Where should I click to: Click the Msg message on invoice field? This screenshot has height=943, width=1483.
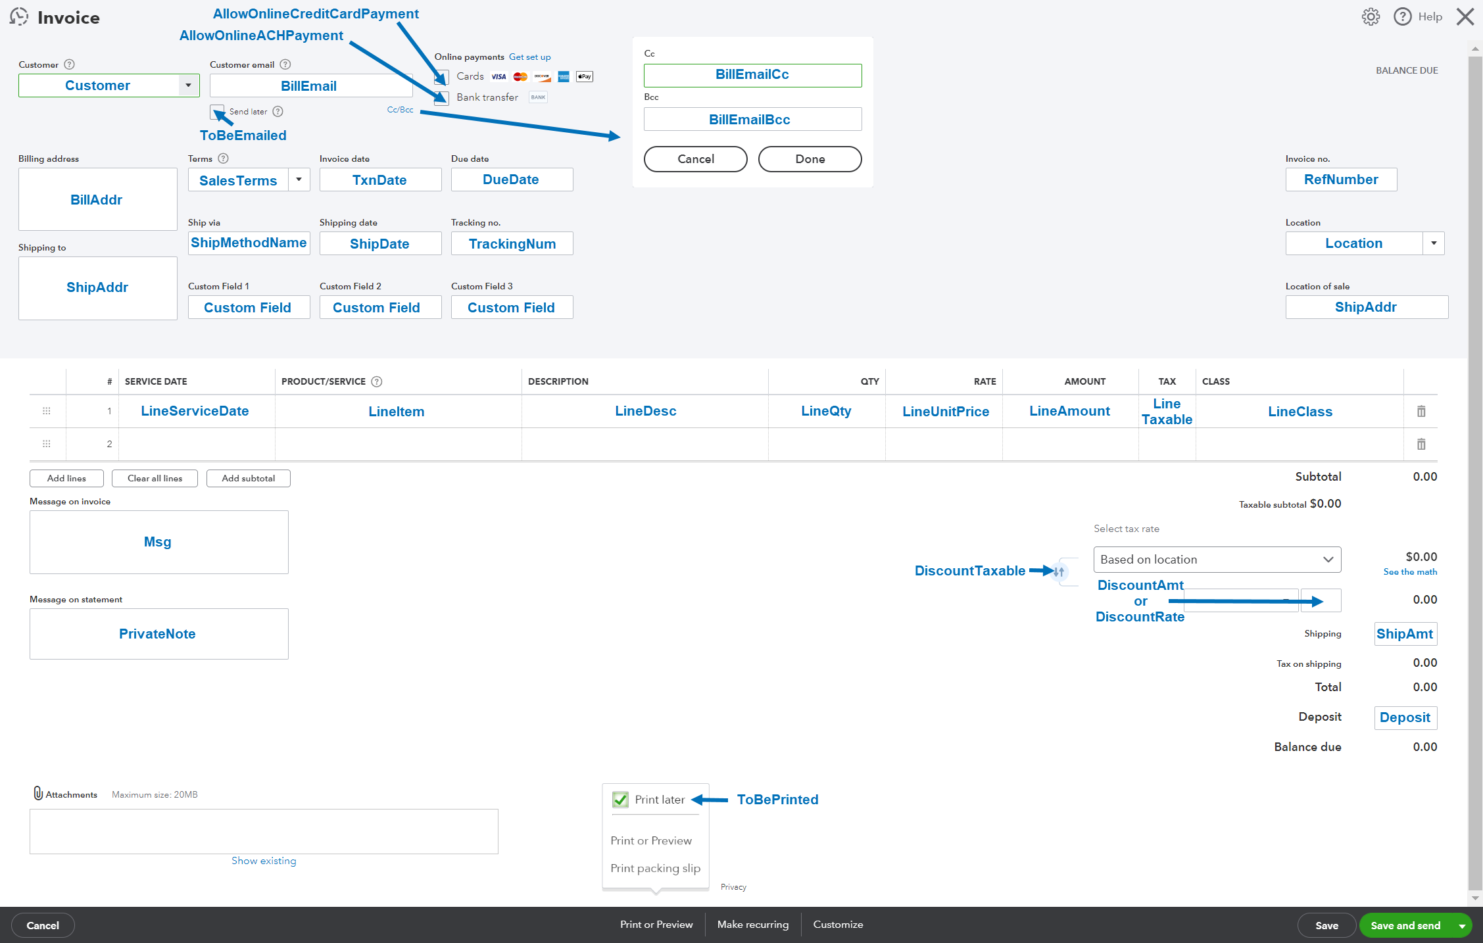(x=158, y=541)
